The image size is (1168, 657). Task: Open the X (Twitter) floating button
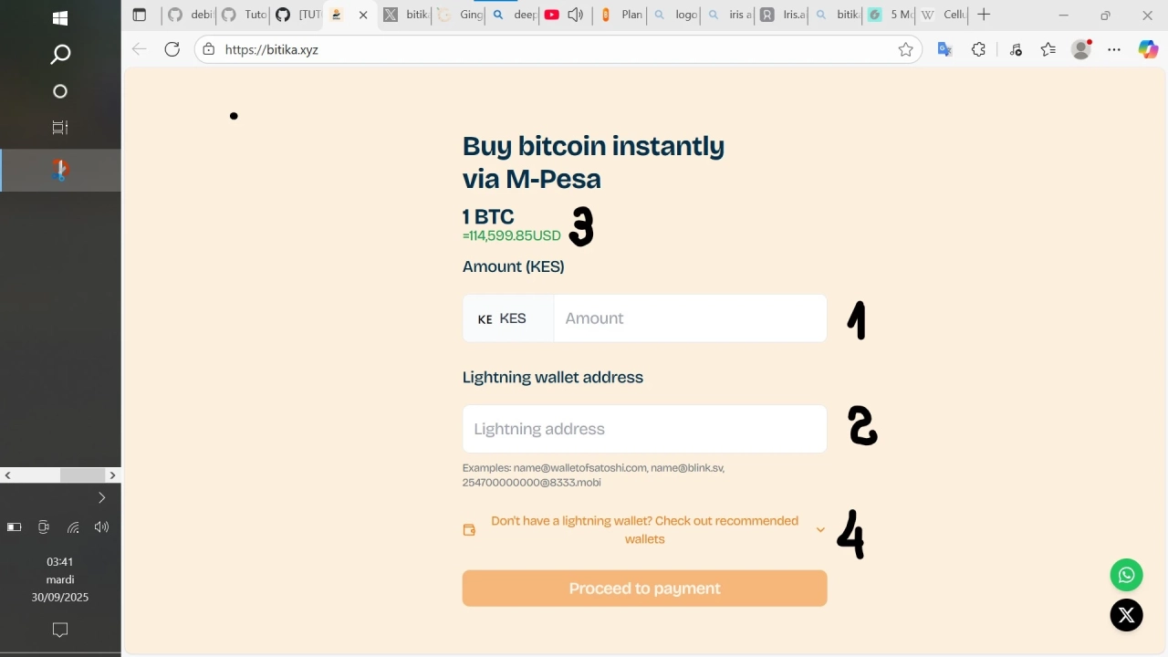[1126, 615]
